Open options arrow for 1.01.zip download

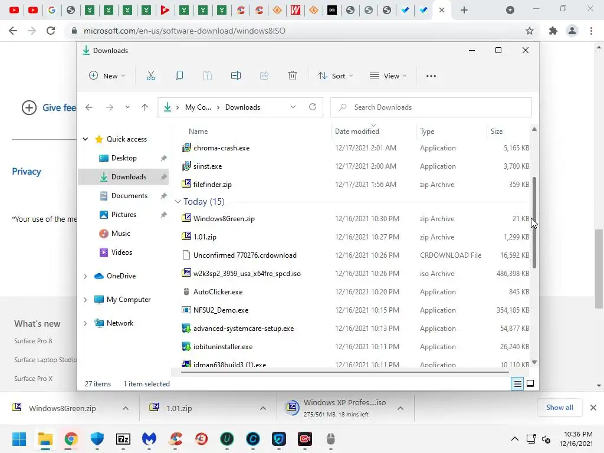point(263,408)
